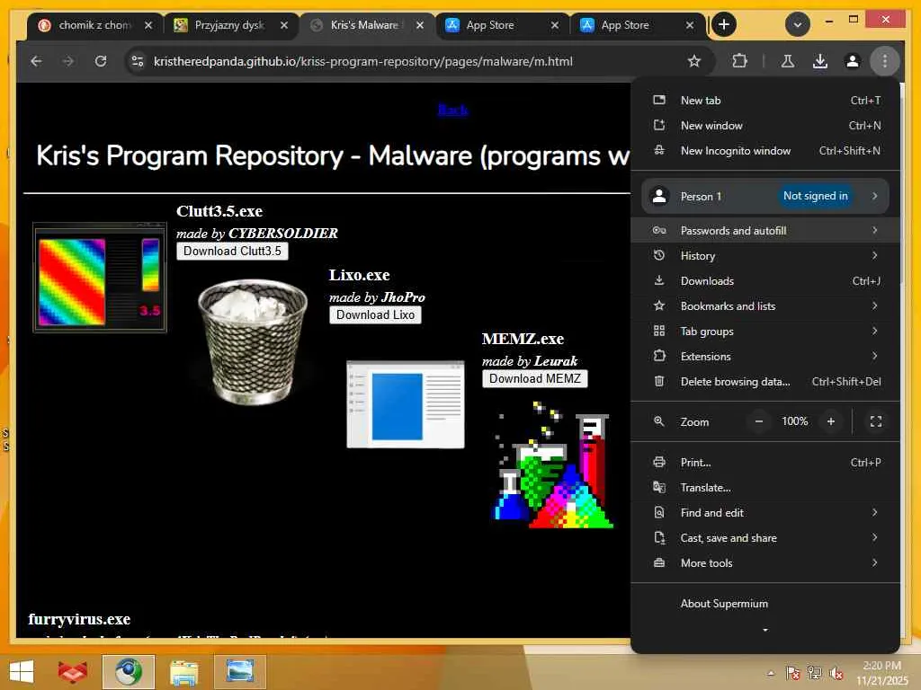
Task: Open the Windows Start button
Action: tap(22, 672)
